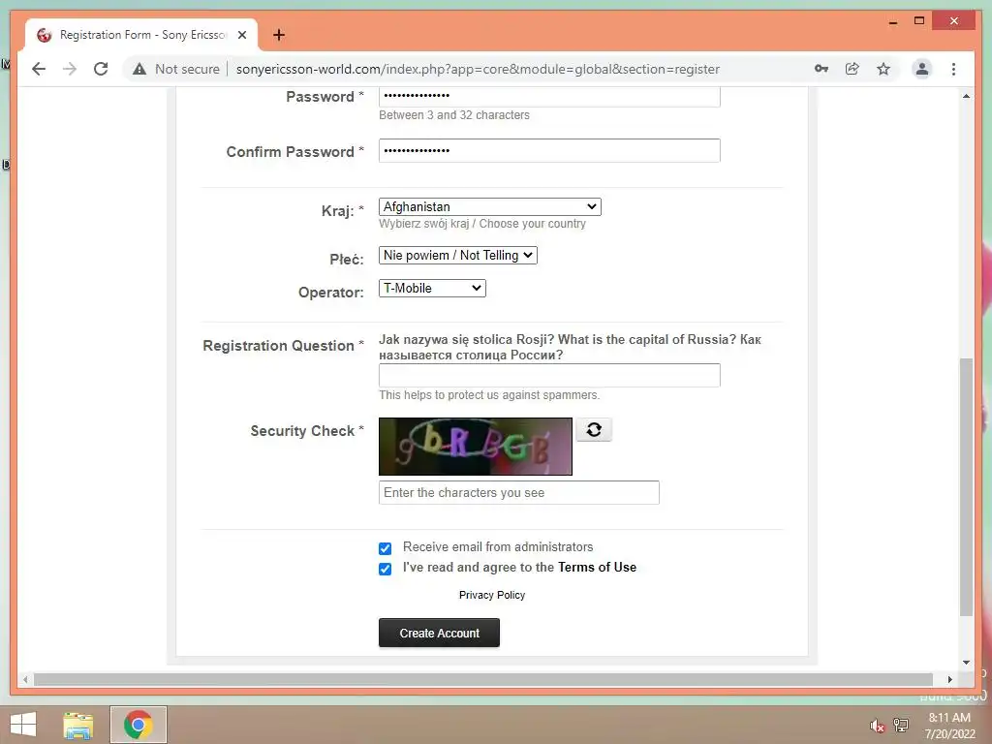Open the Windows Start menu
This screenshot has height=744, width=992.
point(23,725)
